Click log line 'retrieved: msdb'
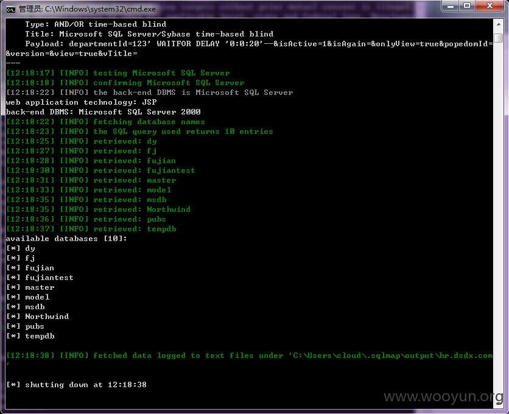509x414 pixels. coord(86,200)
